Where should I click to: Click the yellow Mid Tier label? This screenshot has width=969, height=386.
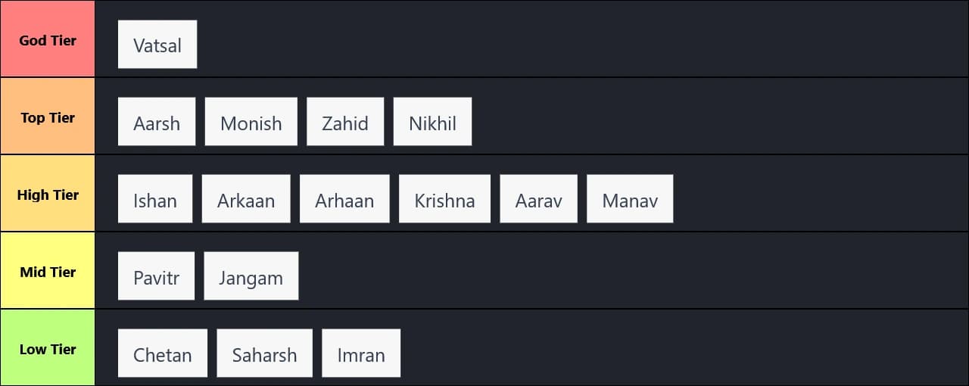tap(48, 271)
